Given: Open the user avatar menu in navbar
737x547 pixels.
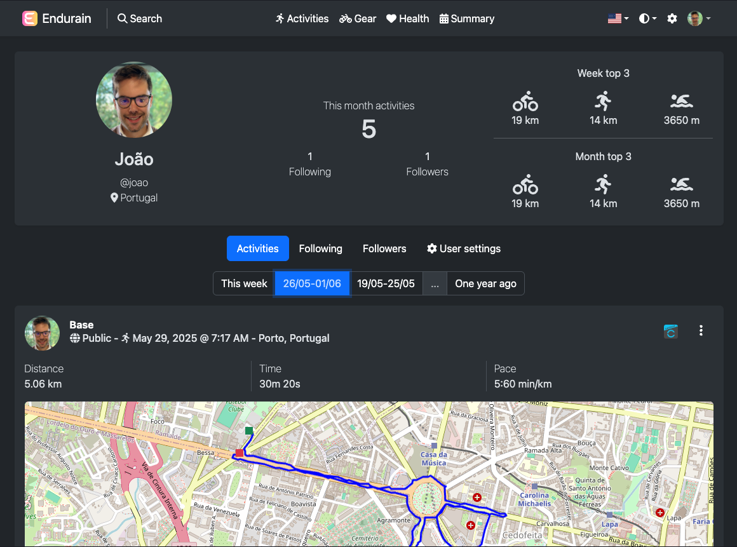Looking at the screenshot, I should pos(698,18).
